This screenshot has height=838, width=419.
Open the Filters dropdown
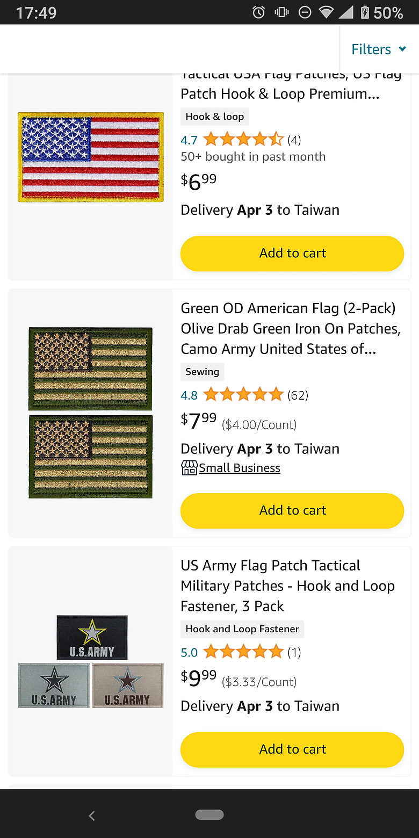(x=378, y=49)
